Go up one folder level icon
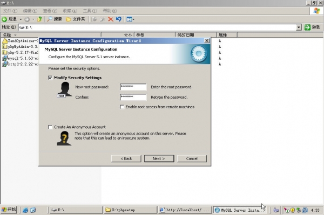Image resolution: width=324 pixels, height=215 pixels. pyautogui.click(x=39, y=19)
